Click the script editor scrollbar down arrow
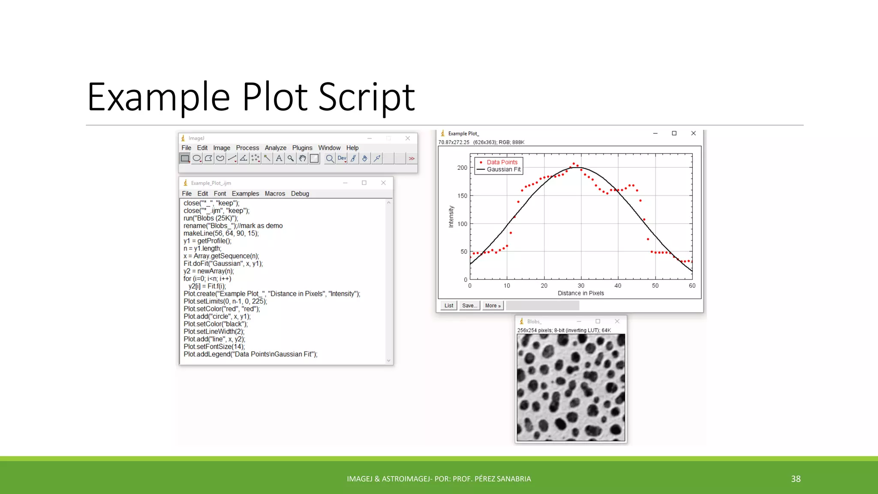Viewport: 878px width, 494px height. coord(389,361)
